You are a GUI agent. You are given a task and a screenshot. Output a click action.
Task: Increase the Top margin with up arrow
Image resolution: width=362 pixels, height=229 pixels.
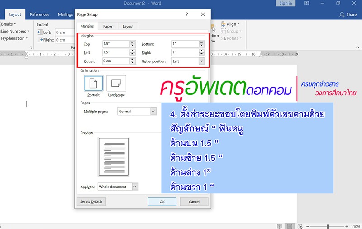coord(132,42)
